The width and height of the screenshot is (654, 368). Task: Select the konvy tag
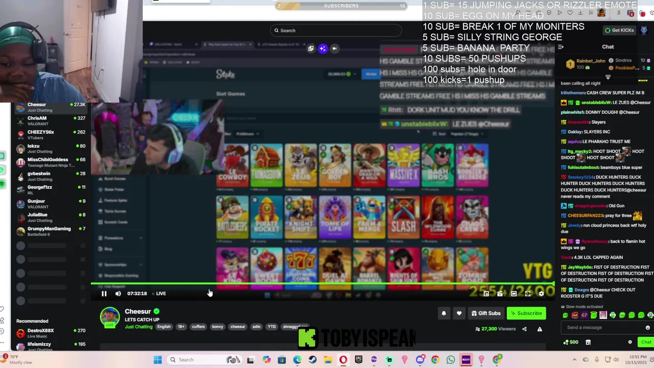pyautogui.click(x=217, y=327)
